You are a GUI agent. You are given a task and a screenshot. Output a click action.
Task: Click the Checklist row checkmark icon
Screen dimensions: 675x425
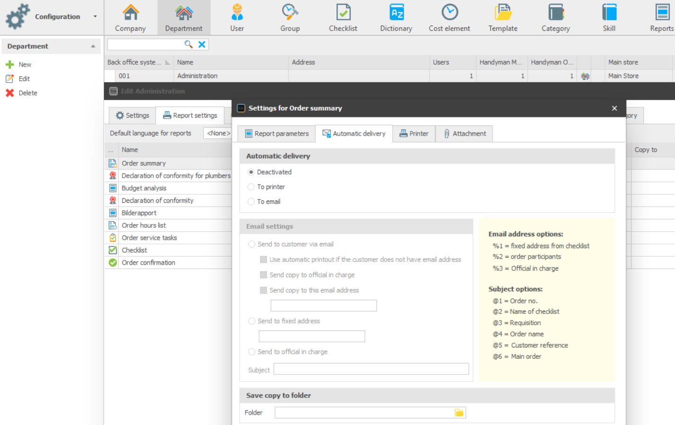point(112,250)
